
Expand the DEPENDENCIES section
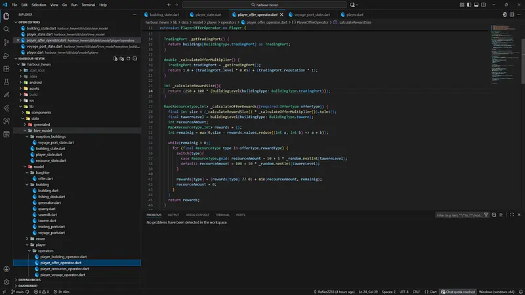point(30,280)
